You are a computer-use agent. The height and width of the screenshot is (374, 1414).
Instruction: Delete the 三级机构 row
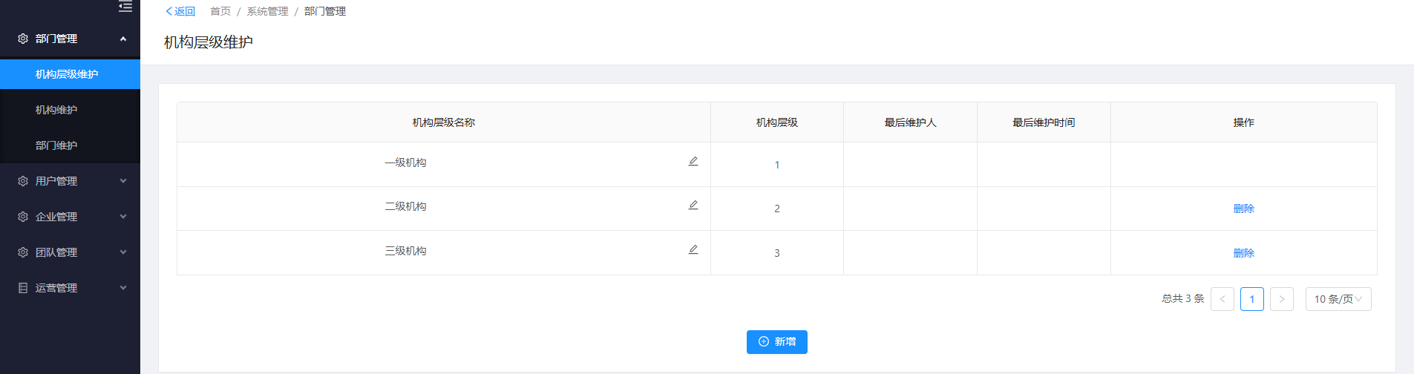[1243, 253]
